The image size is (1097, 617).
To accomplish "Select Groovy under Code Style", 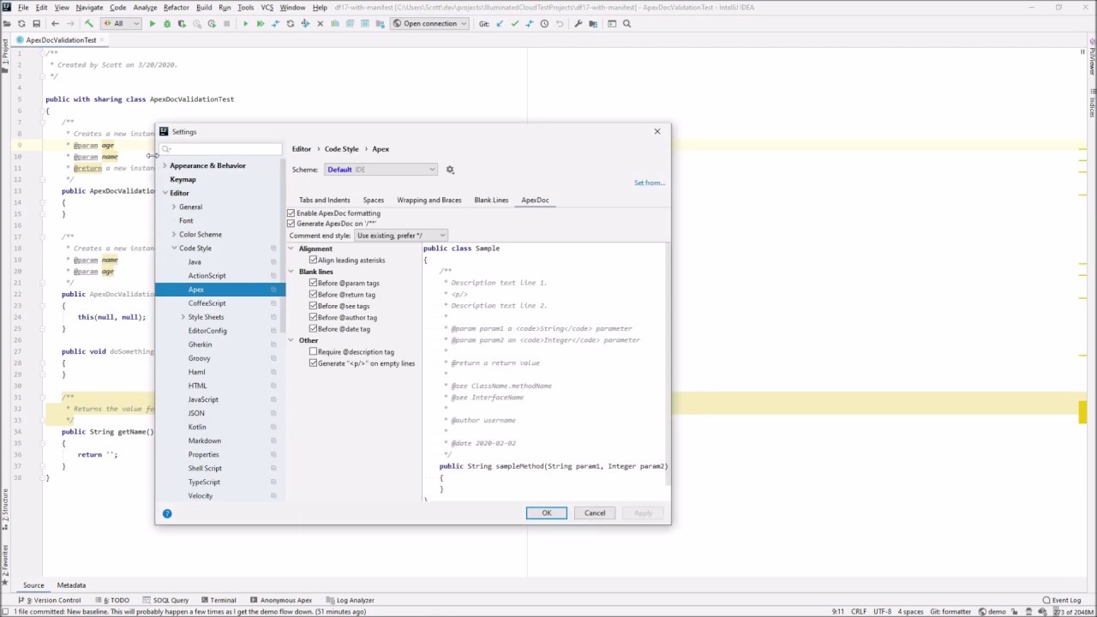I will [x=199, y=358].
